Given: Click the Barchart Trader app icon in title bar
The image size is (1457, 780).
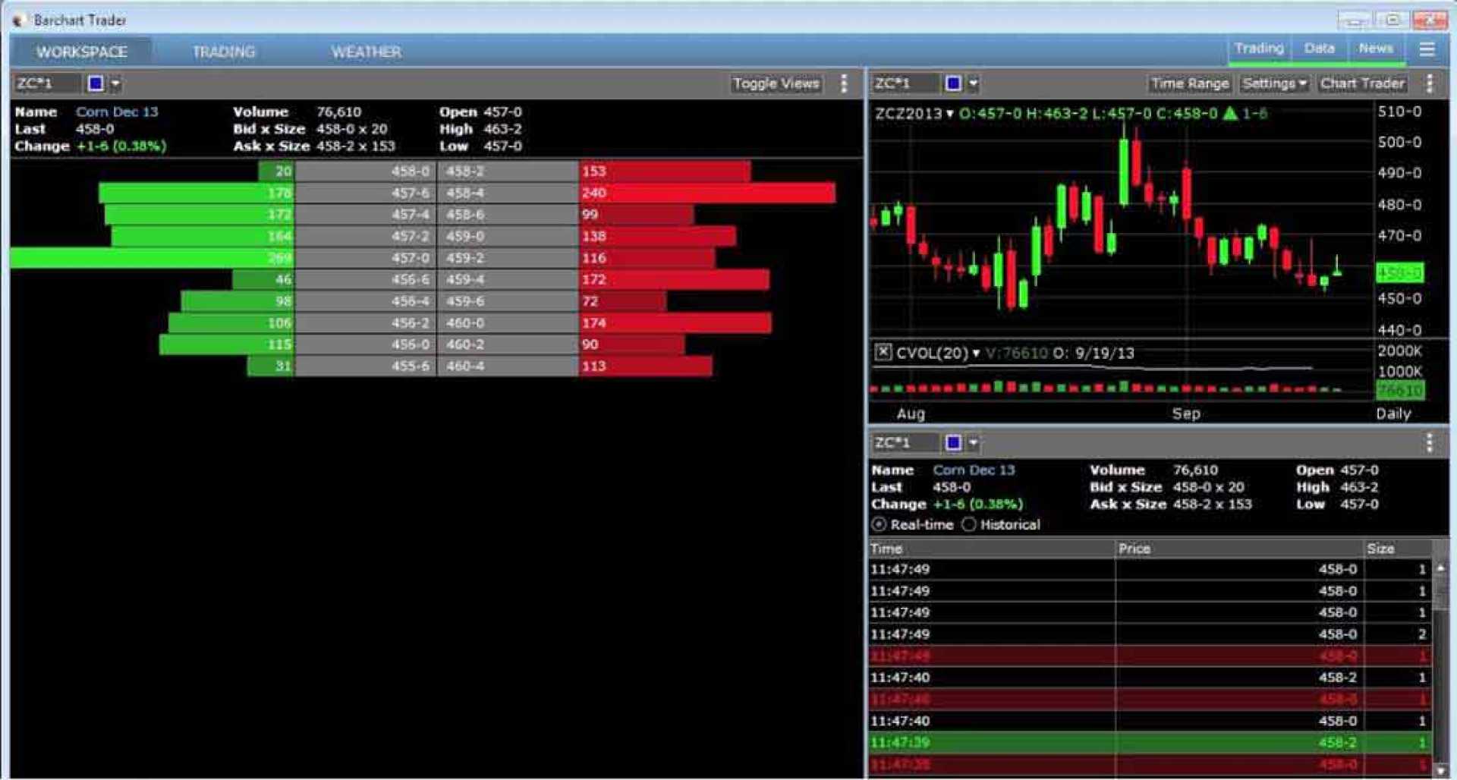Looking at the screenshot, I should click(20, 20).
